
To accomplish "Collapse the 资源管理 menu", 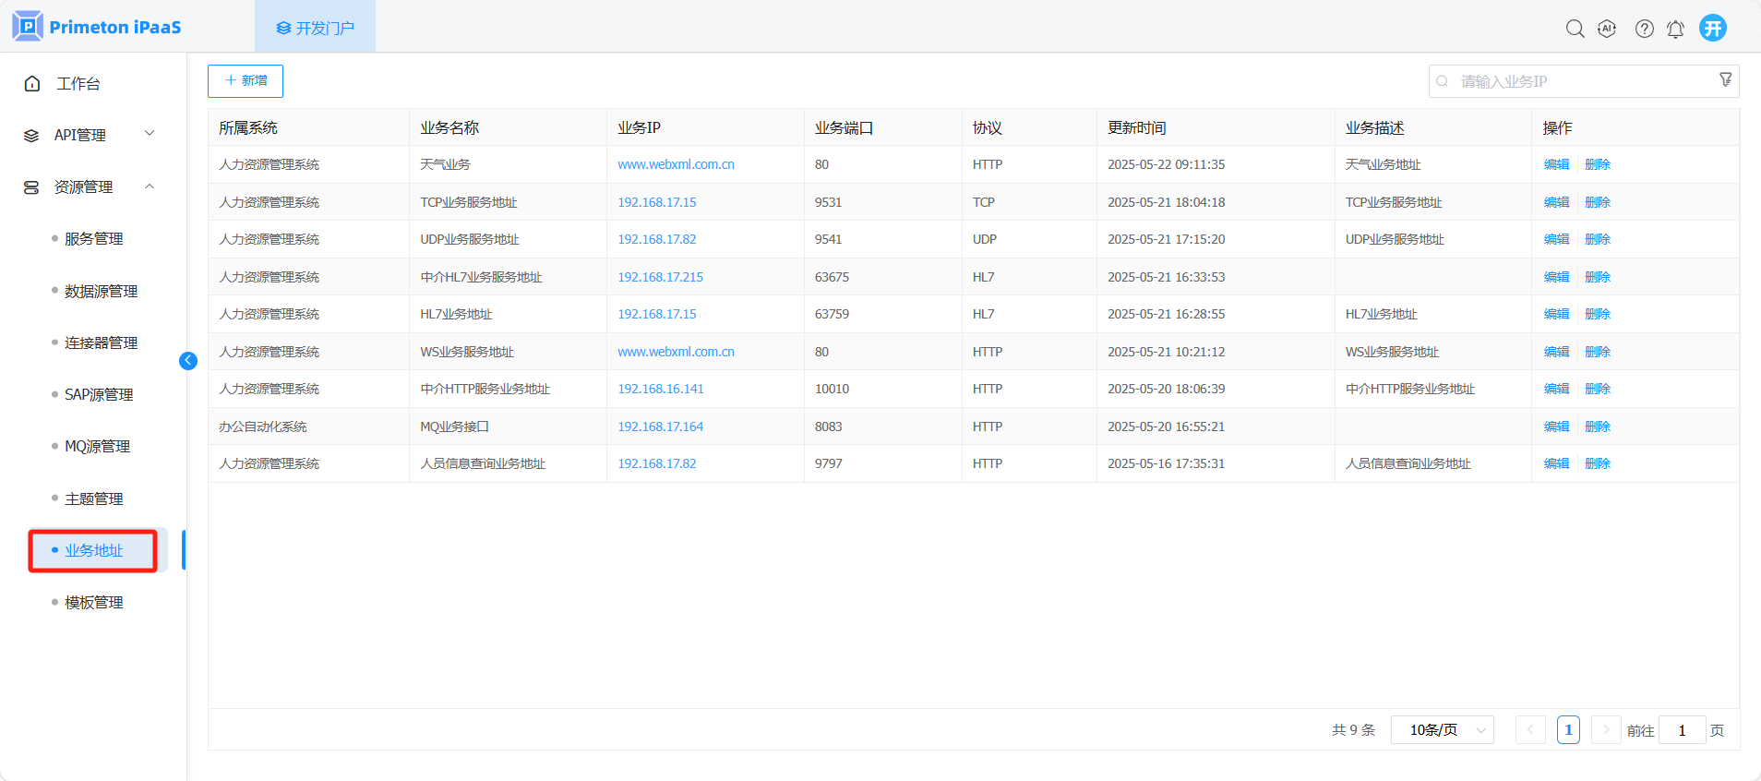I will point(89,186).
